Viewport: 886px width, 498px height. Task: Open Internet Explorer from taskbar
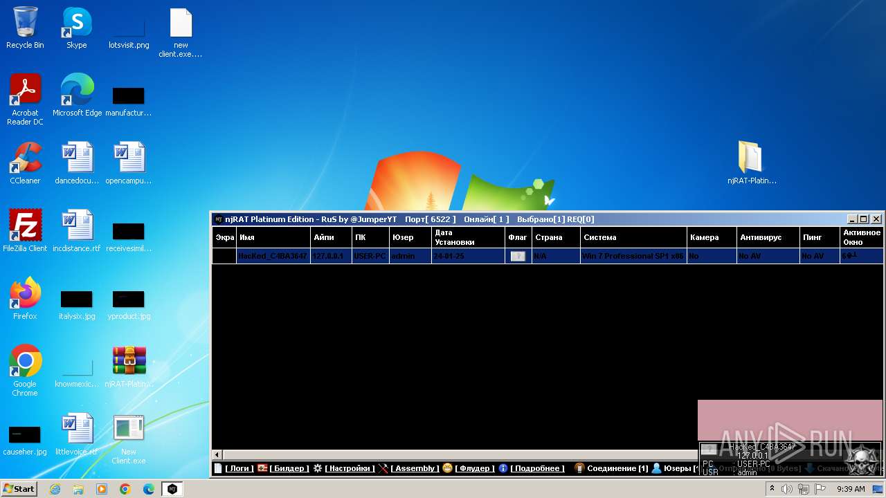coord(55,489)
